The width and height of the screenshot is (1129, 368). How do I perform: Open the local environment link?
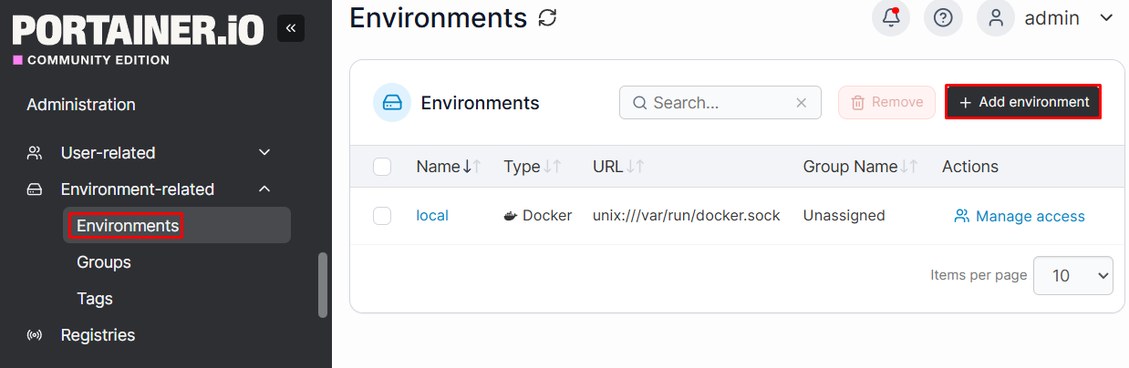(x=432, y=216)
